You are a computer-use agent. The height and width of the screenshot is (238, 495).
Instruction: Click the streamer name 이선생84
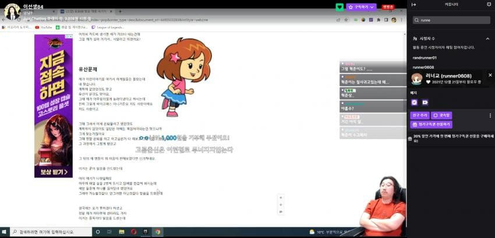pos(33,6)
